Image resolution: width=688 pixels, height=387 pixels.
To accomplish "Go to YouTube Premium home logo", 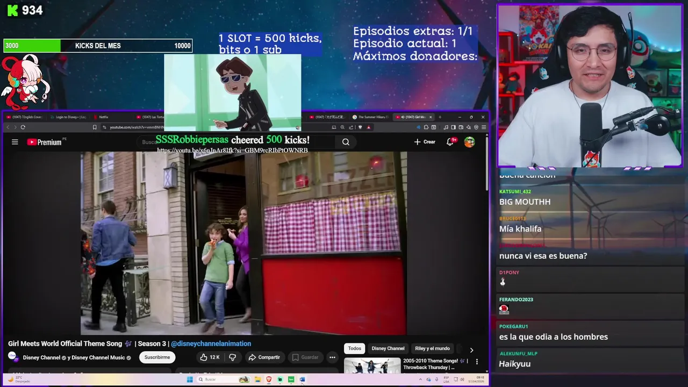I will (x=45, y=142).
